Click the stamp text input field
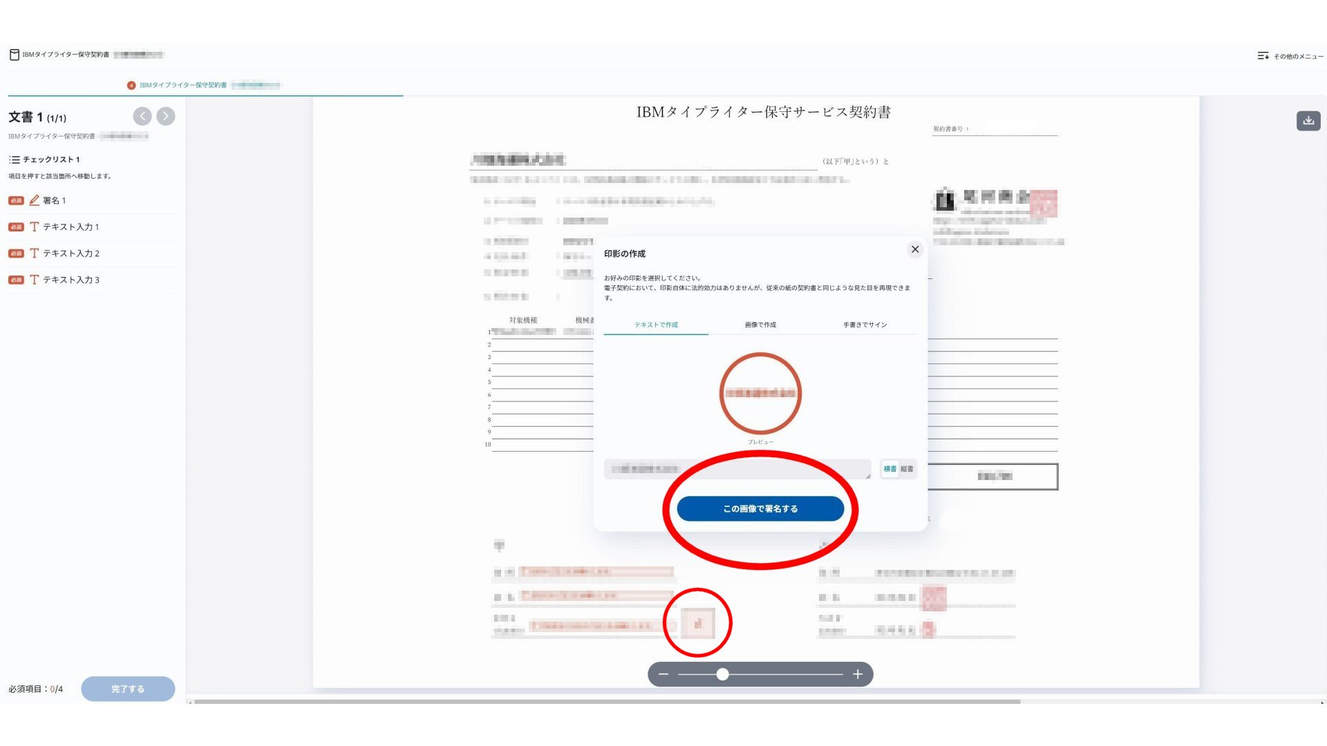This screenshot has width=1327, height=746. 736,469
